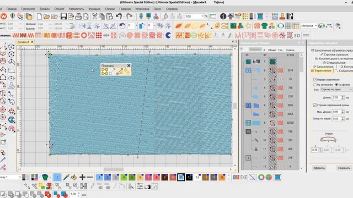Click the rectangle shape tool in left toolbox
This screenshot has height=198, width=353.
pos(11,71)
